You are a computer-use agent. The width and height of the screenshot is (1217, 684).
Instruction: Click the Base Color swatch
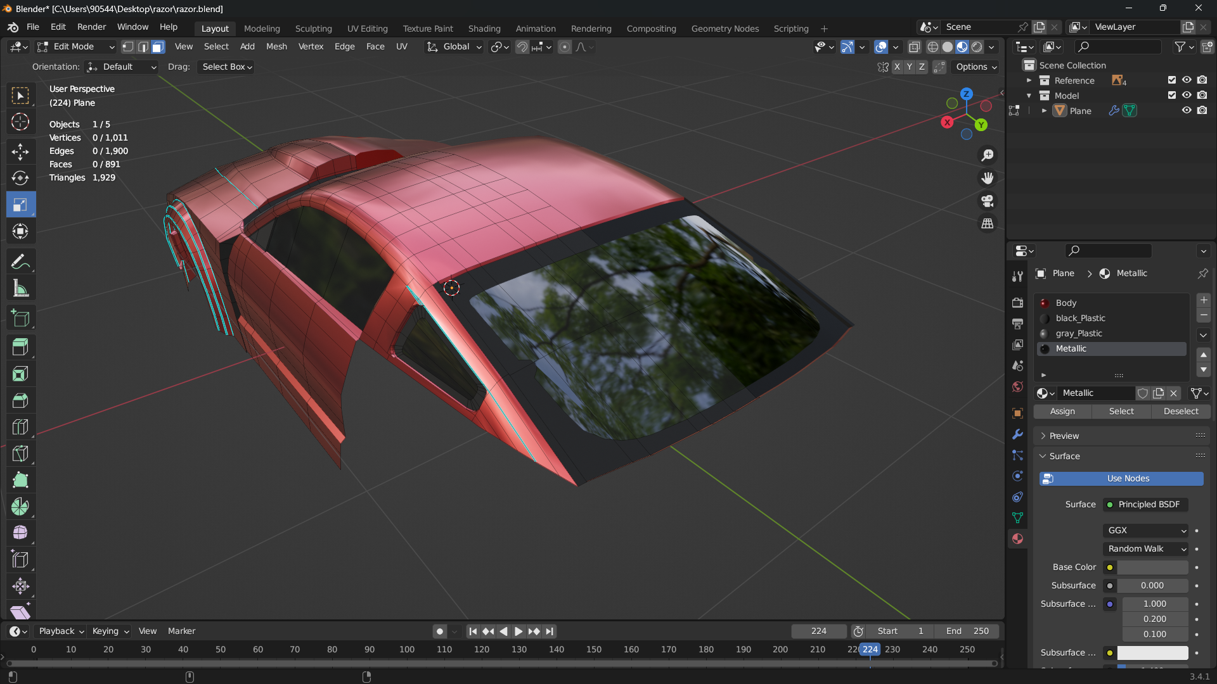click(x=1152, y=567)
